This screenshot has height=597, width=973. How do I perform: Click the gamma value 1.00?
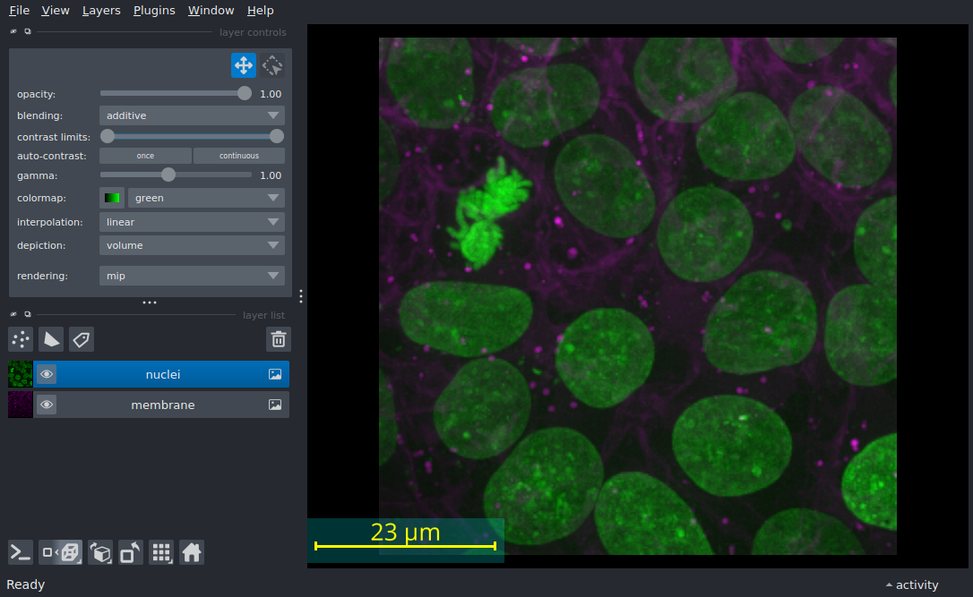tap(271, 175)
